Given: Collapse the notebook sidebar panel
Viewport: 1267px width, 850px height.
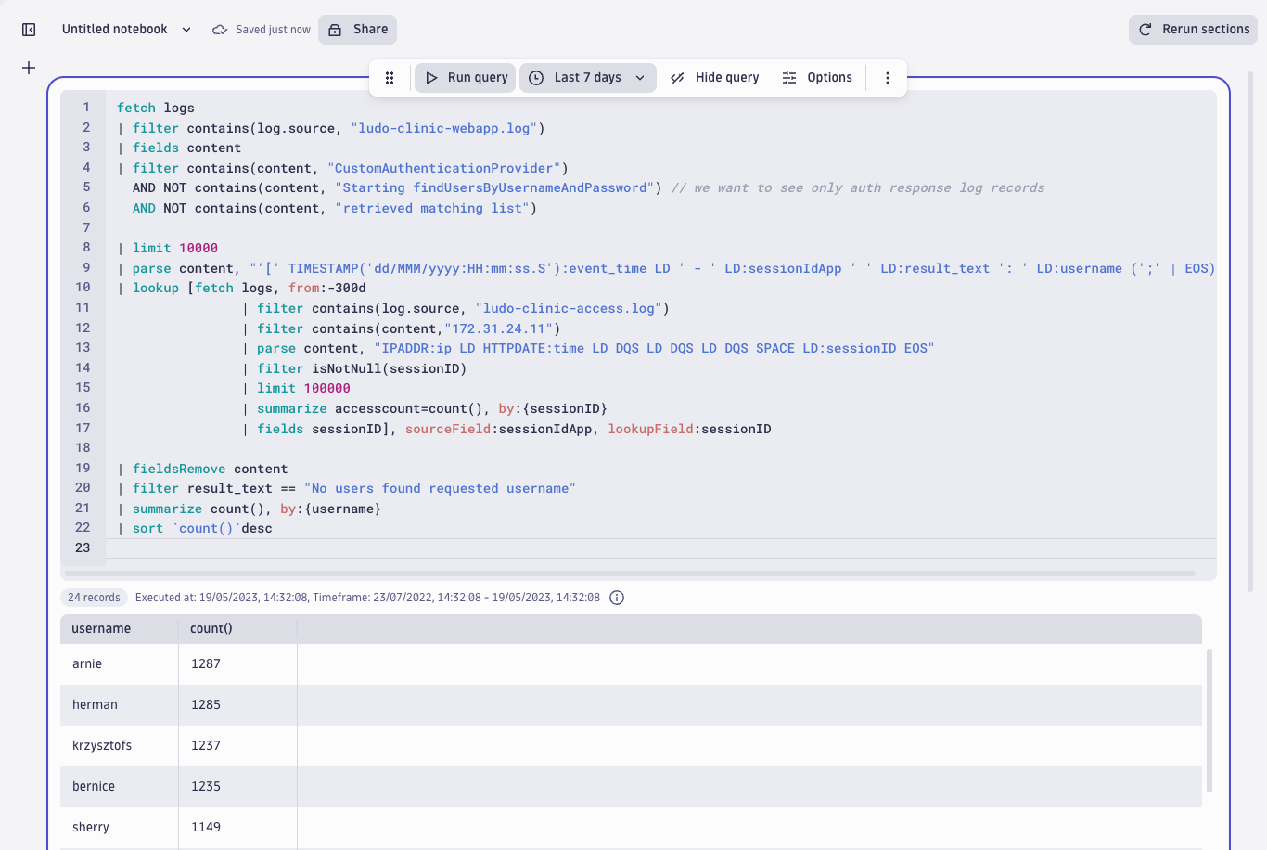Looking at the screenshot, I should (x=28, y=29).
